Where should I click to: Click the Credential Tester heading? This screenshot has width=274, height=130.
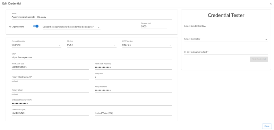tap(226, 15)
